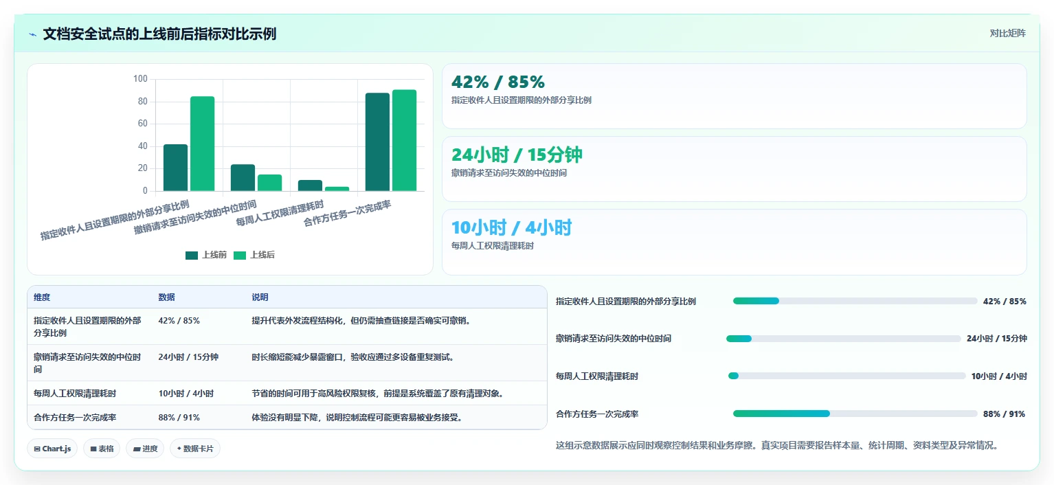Click the 上线后 bar for 外部分享比例
The image size is (1054, 485).
202,144
